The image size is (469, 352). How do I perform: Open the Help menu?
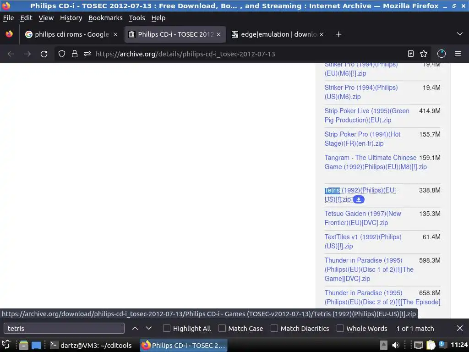click(158, 18)
